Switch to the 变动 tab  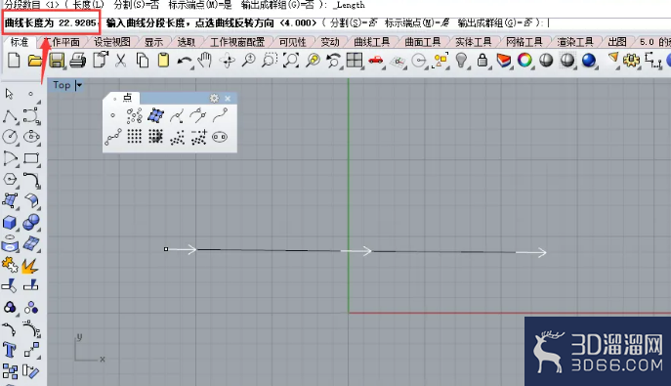[x=329, y=41]
